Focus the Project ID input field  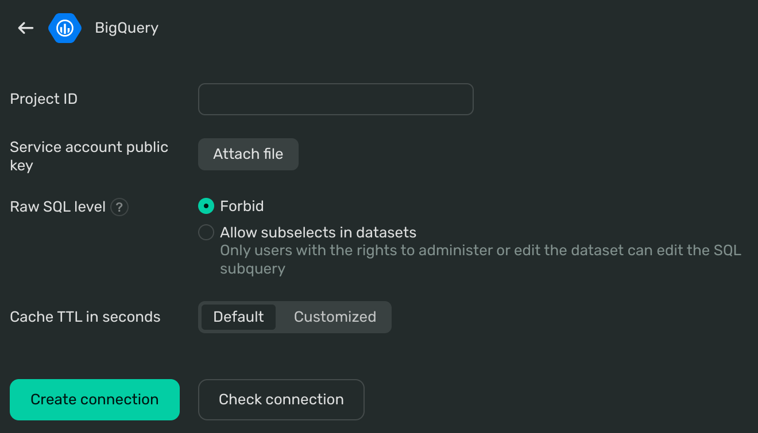click(336, 99)
